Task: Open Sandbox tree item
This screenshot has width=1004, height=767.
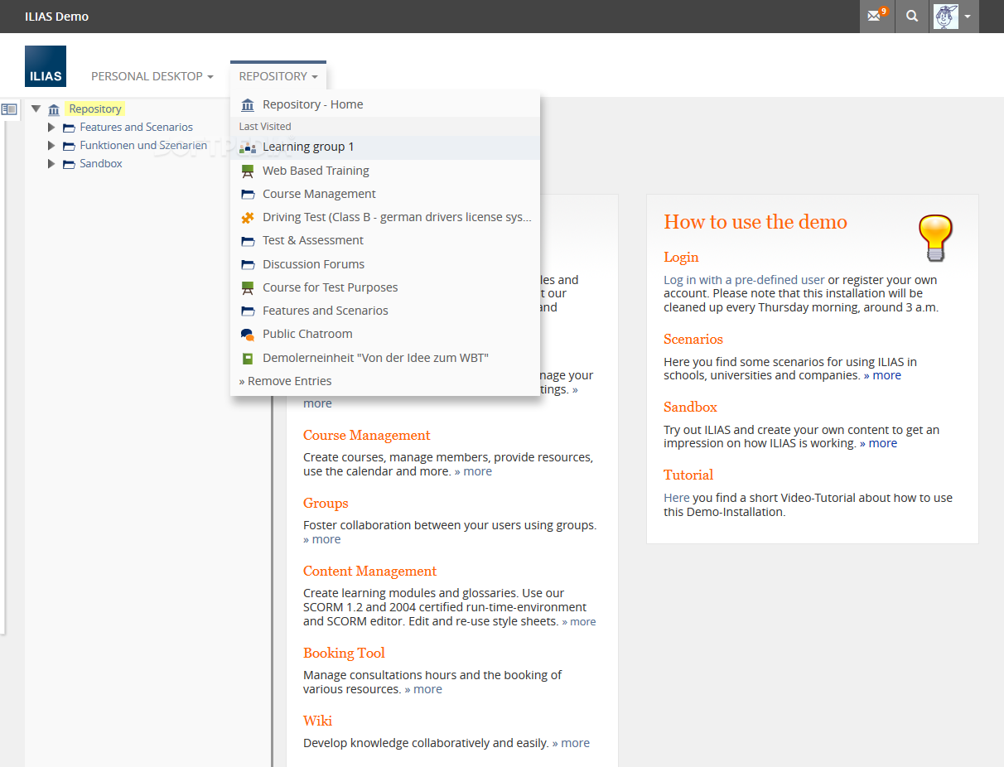Action: point(101,164)
